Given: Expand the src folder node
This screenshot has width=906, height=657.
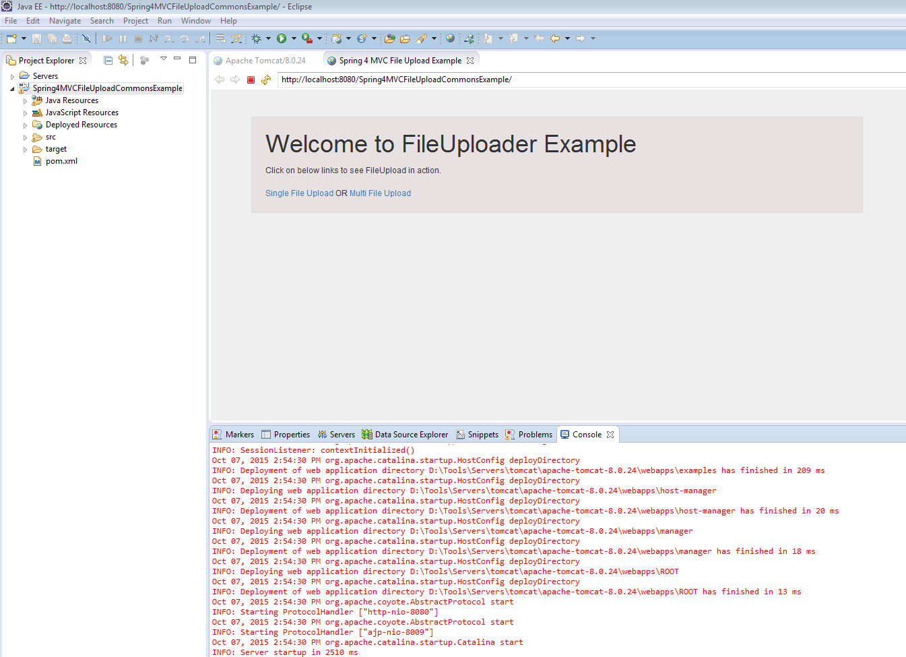Looking at the screenshot, I should pos(26,137).
